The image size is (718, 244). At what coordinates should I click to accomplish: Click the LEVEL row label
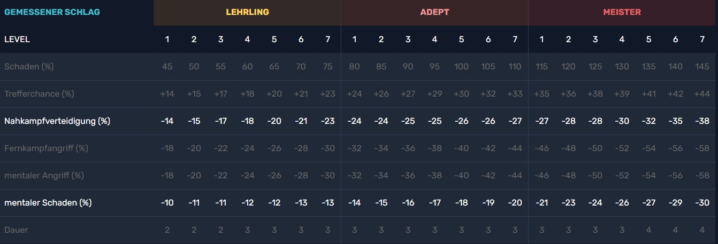tap(17, 40)
